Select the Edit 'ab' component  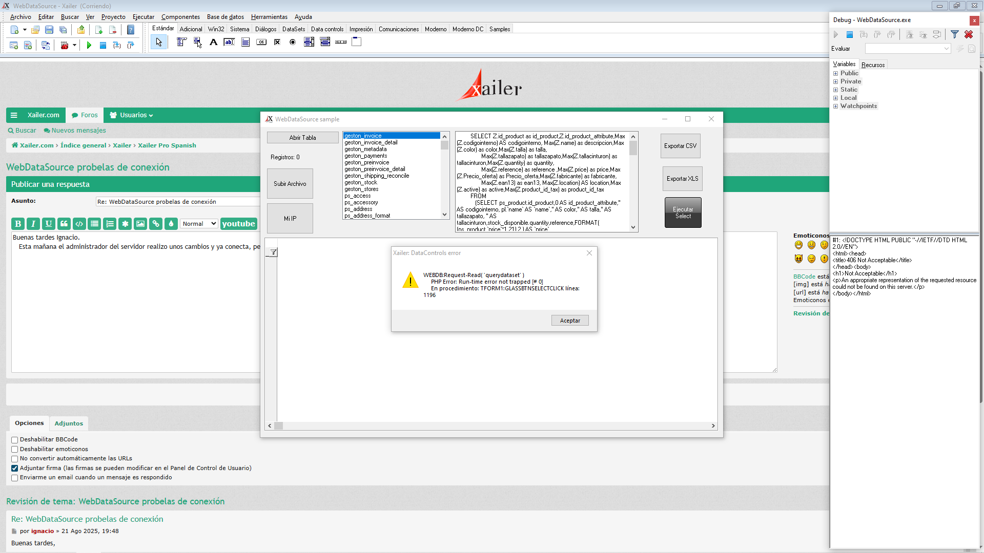[x=230, y=42]
